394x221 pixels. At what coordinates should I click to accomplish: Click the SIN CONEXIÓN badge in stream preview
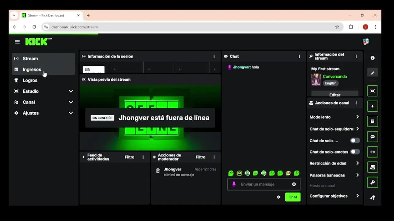coord(102,118)
